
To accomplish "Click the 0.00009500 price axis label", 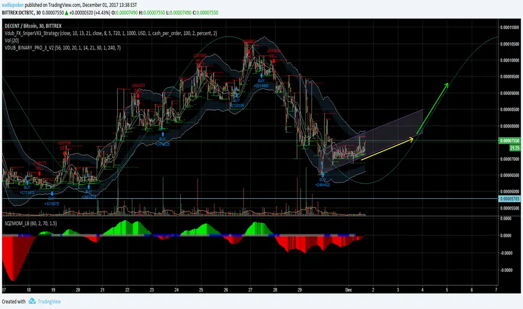I will [510, 76].
